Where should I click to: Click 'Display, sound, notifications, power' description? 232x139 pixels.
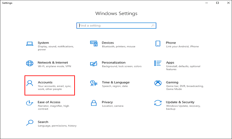(x=56, y=48)
